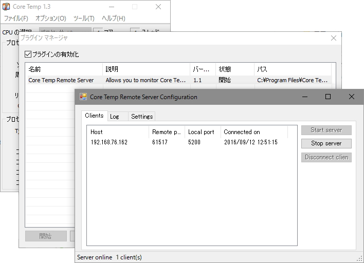
Task: Click the plugin path C:¥Program Files cell
Action: tap(293, 80)
